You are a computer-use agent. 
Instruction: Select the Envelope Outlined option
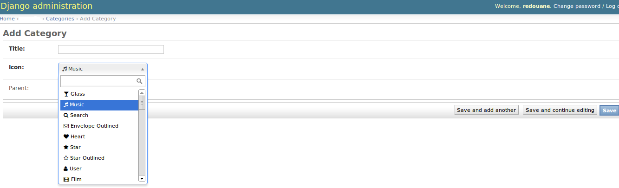pos(99,126)
